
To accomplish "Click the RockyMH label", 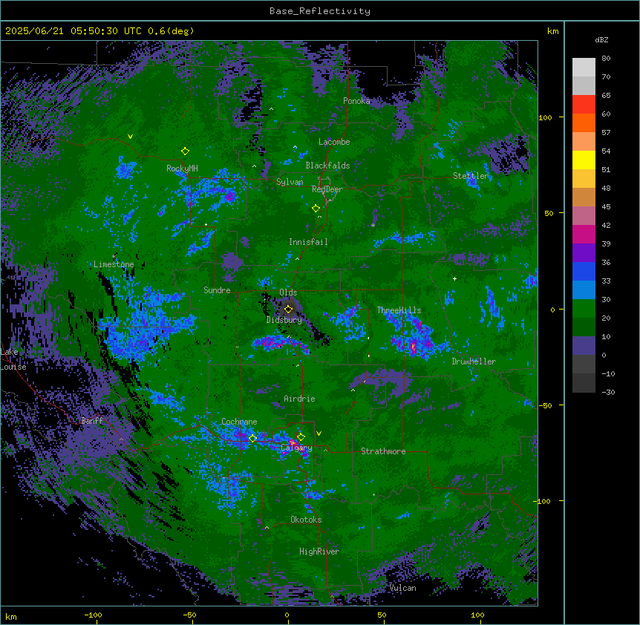I will [182, 168].
